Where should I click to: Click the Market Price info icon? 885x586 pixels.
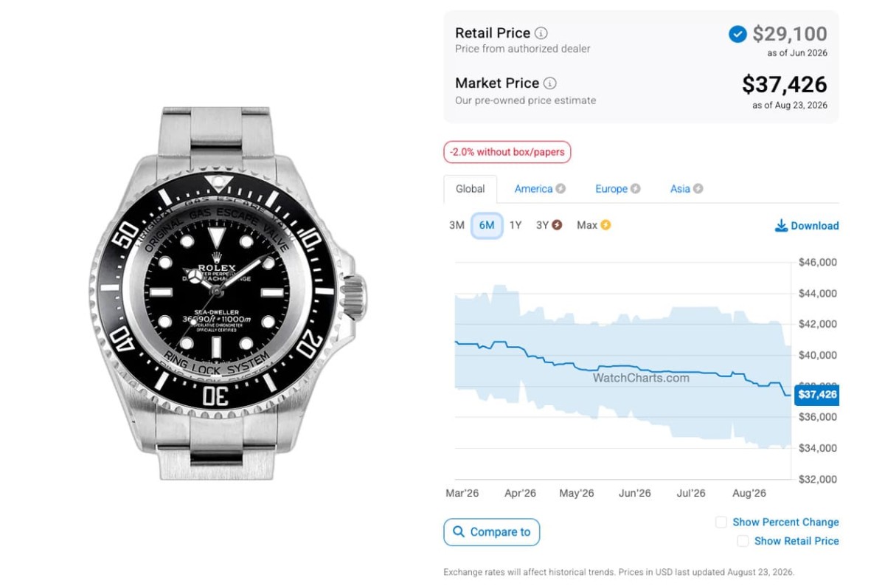coord(550,83)
